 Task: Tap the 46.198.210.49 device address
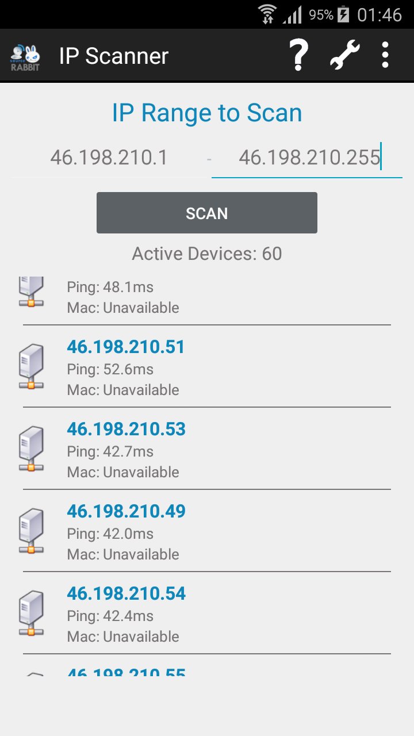click(126, 512)
